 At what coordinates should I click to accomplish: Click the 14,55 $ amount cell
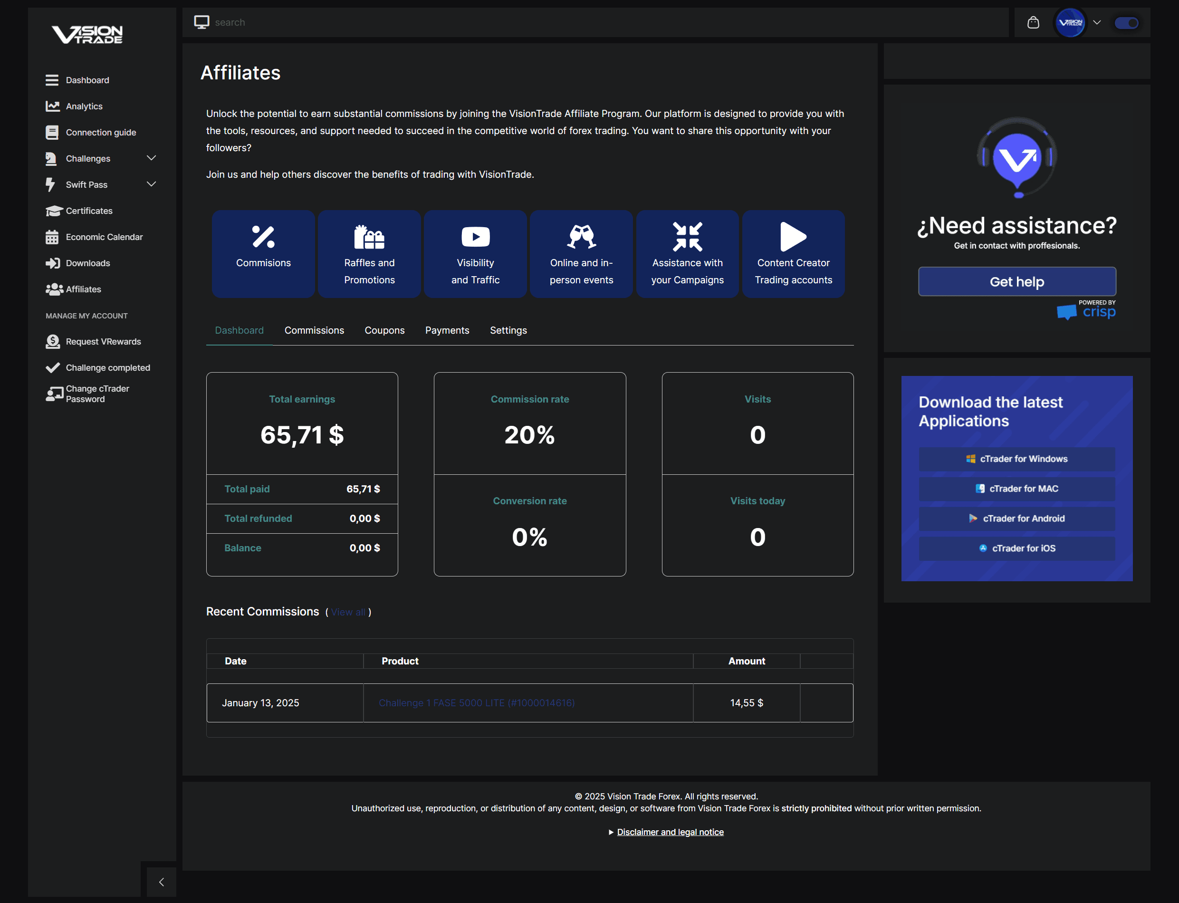coord(747,703)
